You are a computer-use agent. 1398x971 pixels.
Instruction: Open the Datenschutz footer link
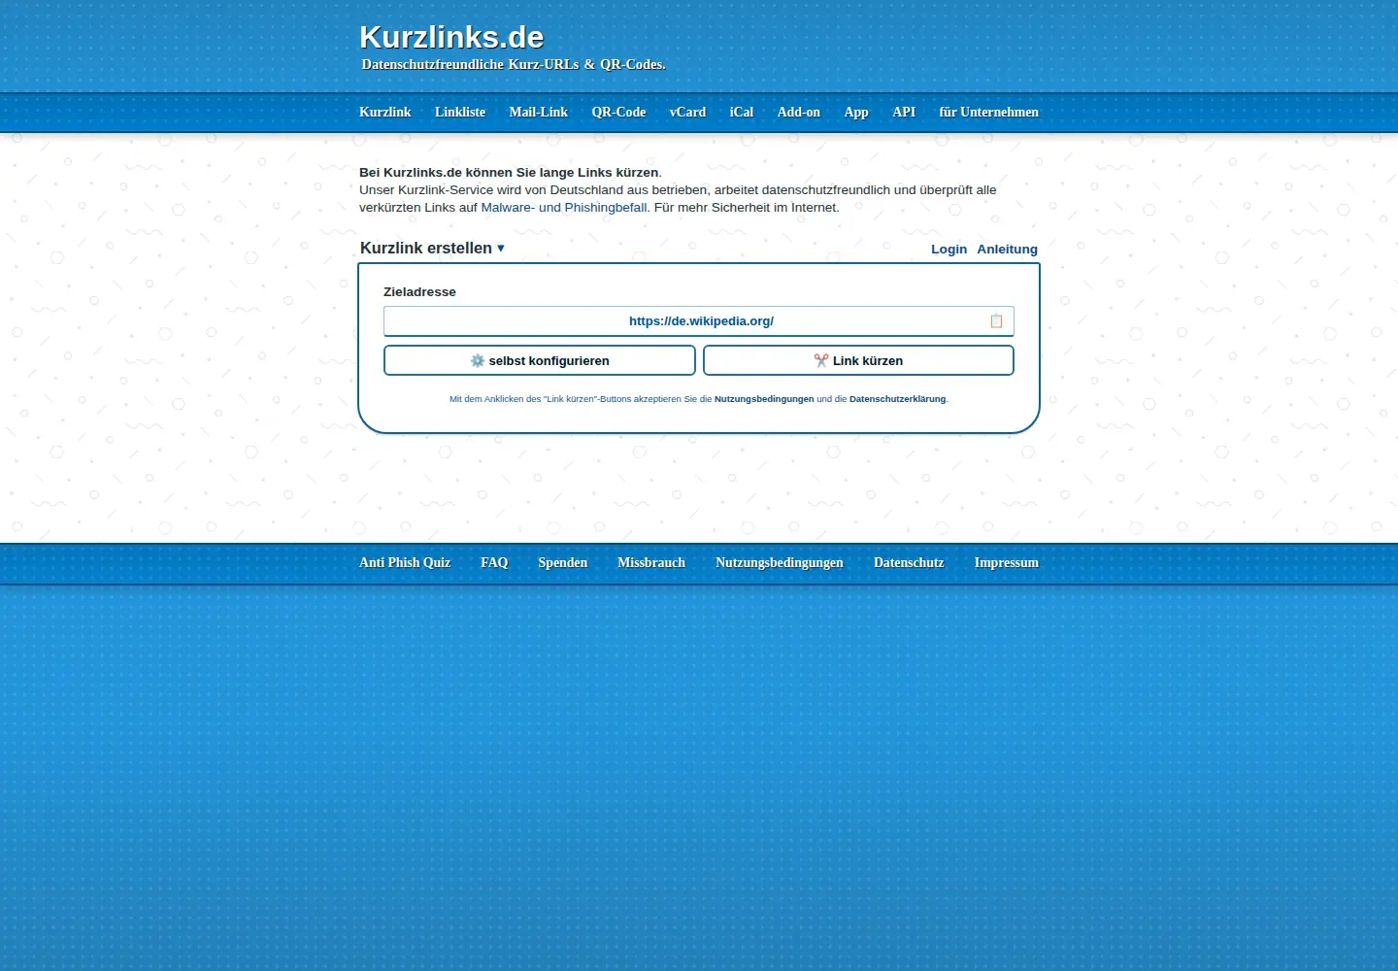pos(909,563)
